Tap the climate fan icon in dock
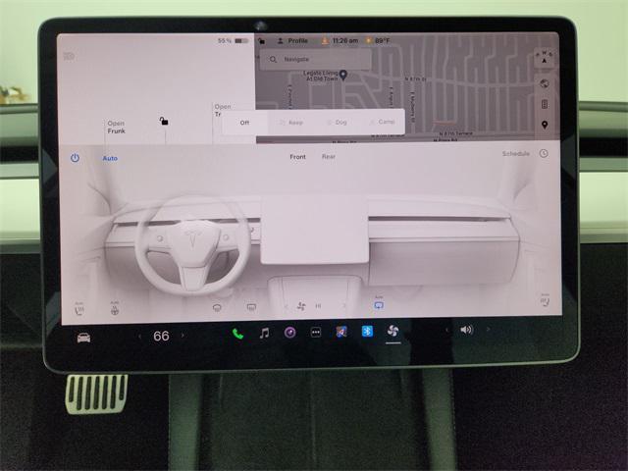 pyautogui.click(x=392, y=331)
